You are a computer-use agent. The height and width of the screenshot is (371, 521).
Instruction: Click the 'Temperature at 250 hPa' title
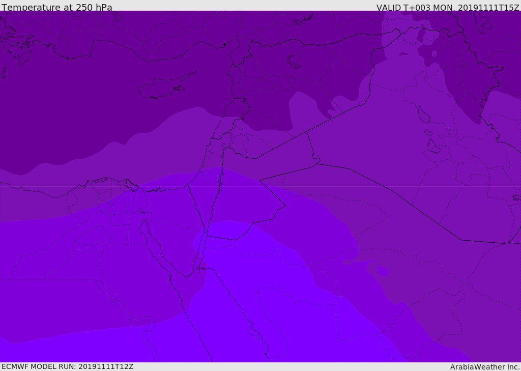click(x=57, y=7)
